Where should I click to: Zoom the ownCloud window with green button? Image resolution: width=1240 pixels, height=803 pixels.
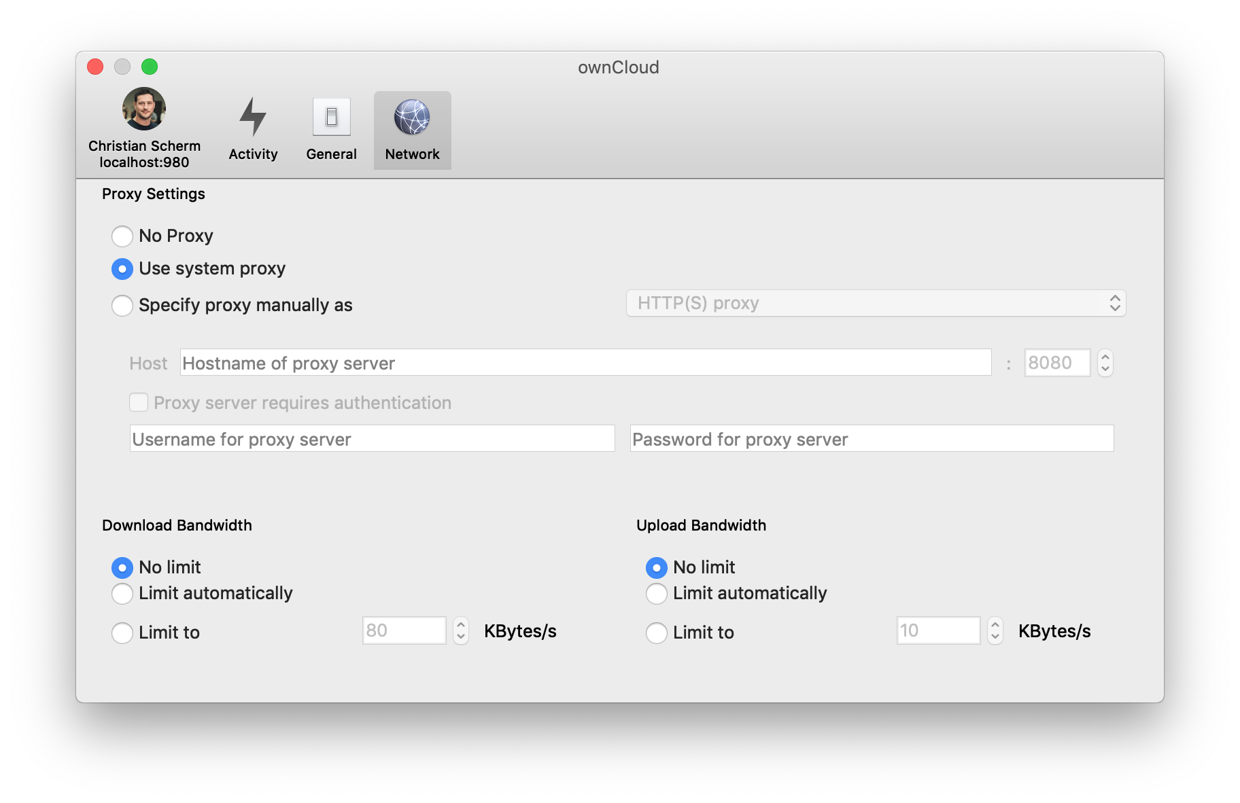coord(150,67)
